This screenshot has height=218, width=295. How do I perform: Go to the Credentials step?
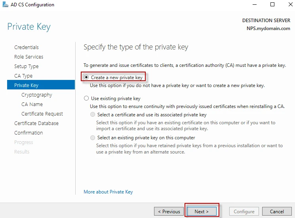click(27, 47)
